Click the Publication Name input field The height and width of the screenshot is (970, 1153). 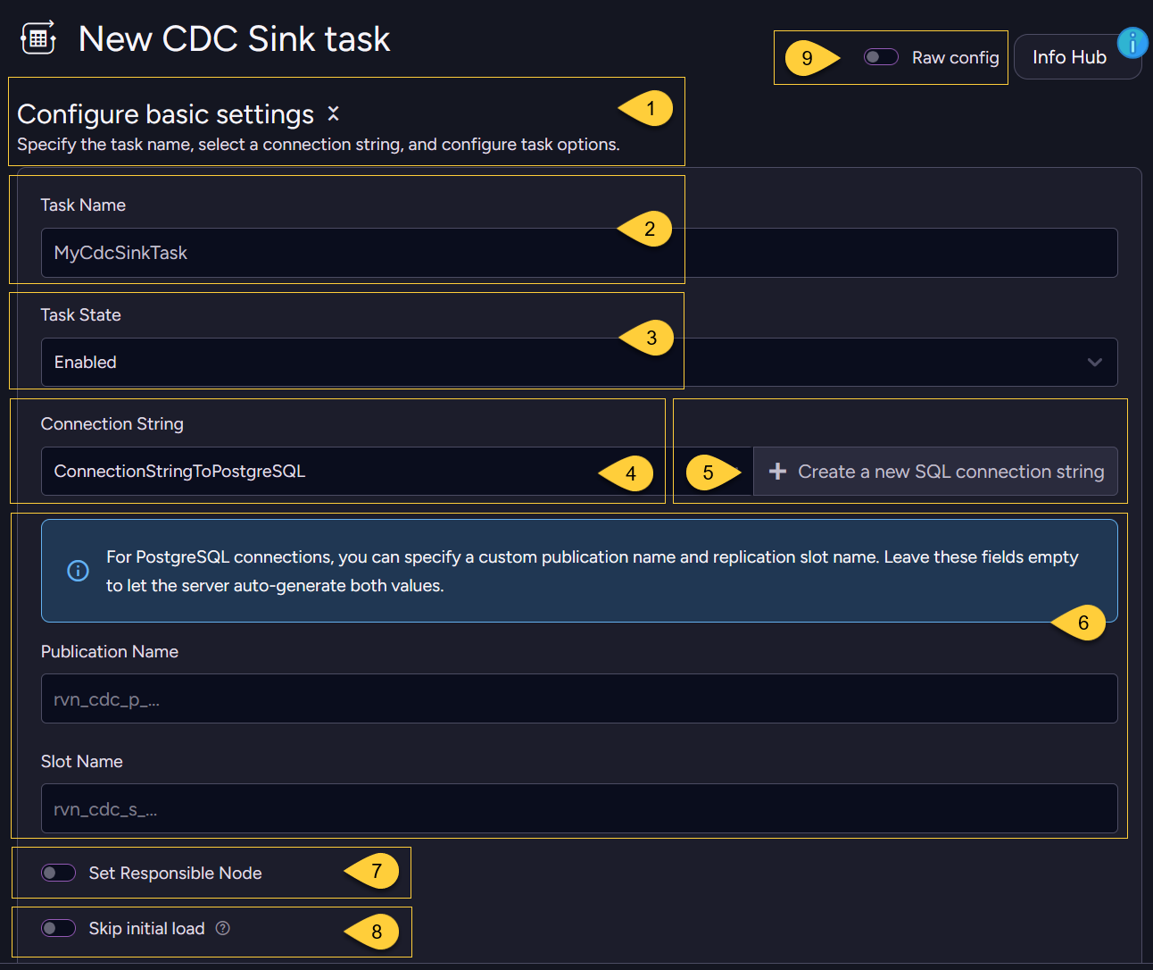coord(579,698)
